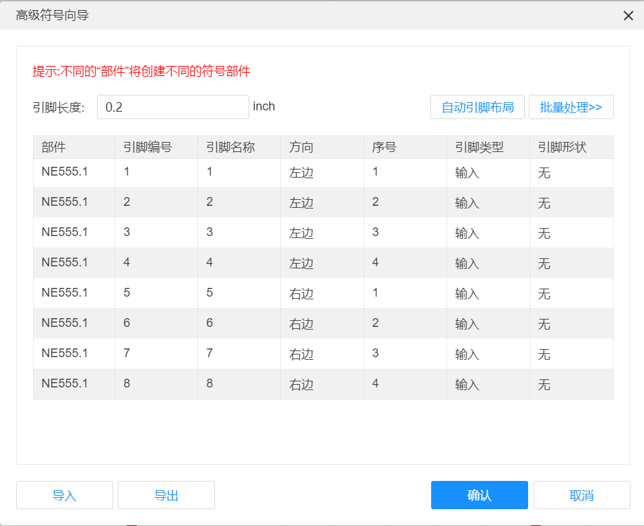Screen dimensions: 644x526
Task: Select the 引脚类型 column header
Action: point(488,147)
